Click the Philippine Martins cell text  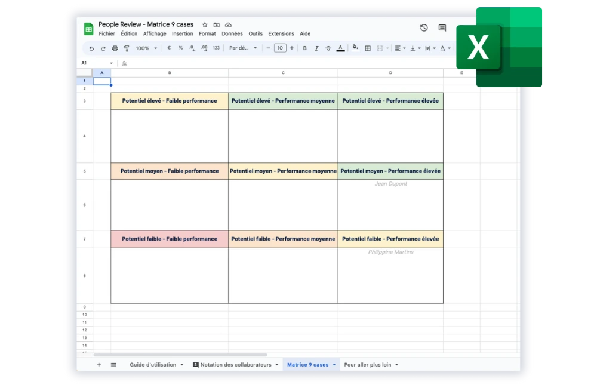point(390,252)
